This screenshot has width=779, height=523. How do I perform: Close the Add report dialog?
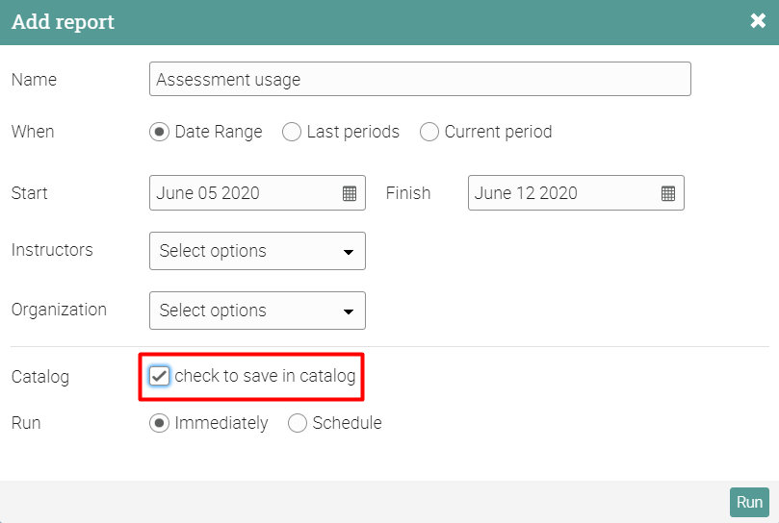click(758, 21)
